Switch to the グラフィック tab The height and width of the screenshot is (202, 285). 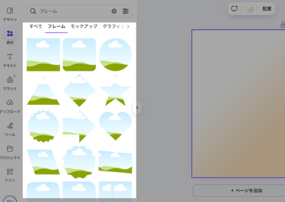114,26
